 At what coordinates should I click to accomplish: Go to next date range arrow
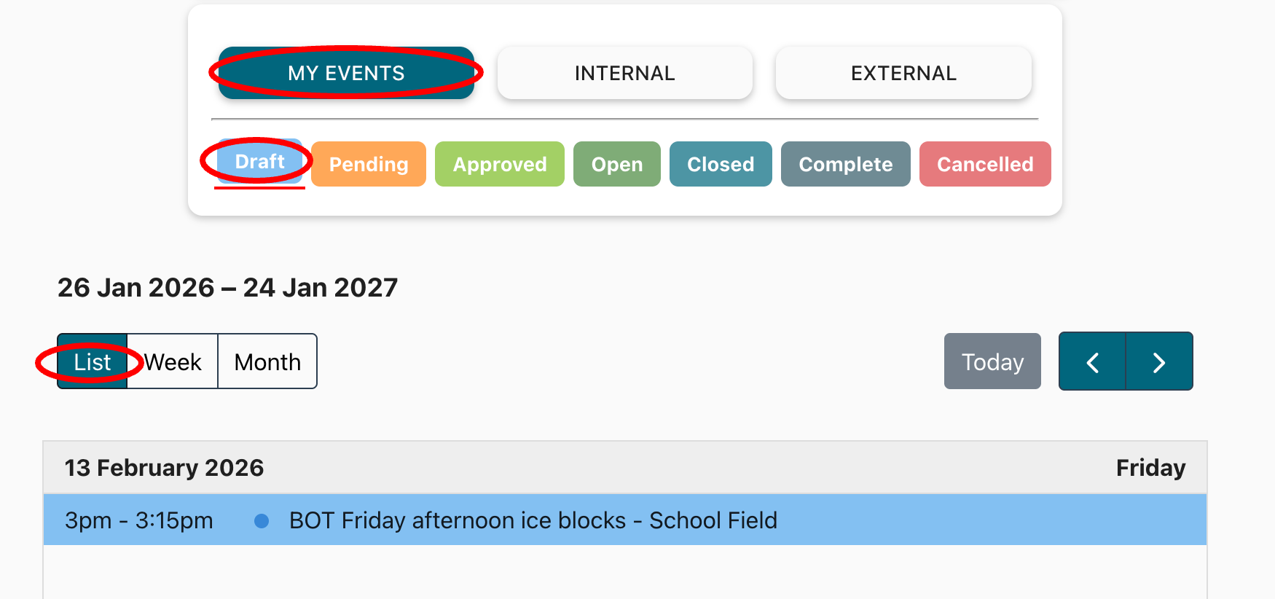(x=1159, y=361)
